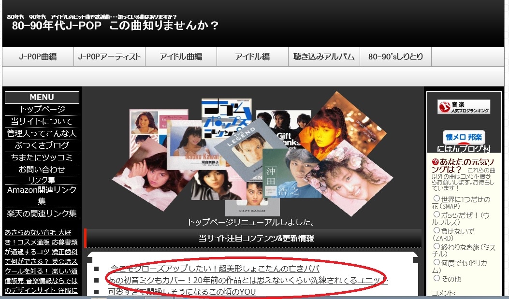
Task: Click the MENU header box
Action: click(x=42, y=97)
